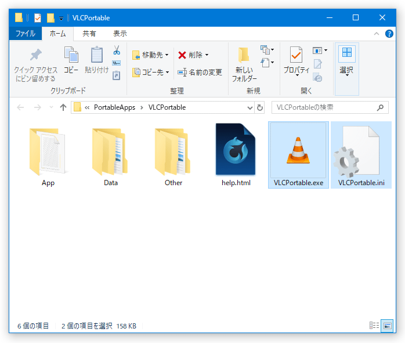The height and width of the screenshot is (343, 405).
Task: Click the search magnifier icon
Action: pyautogui.click(x=380, y=107)
